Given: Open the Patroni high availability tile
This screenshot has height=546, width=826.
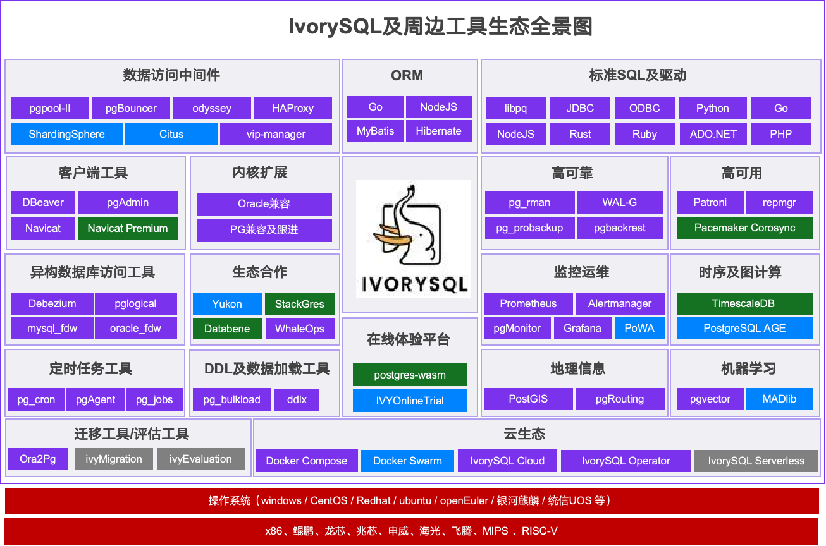Looking at the screenshot, I should (710, 202).
